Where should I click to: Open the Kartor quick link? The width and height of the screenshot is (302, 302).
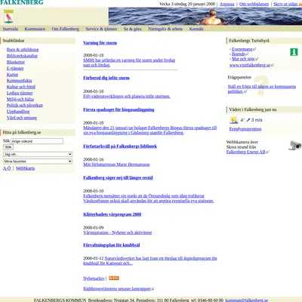click(12, 75)
